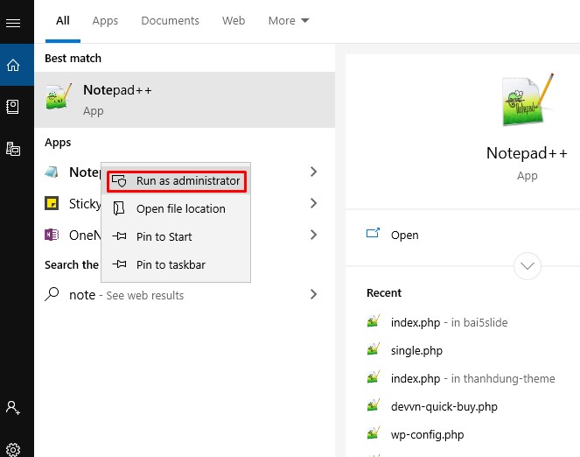Click the Sticky Notes app icon
Screen dimensions: 580x457
[x=52, y=204]
